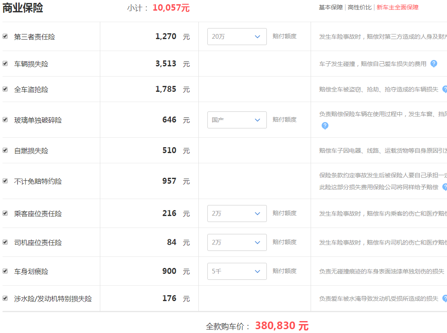Click the 全款购车价 label
Viewport: 447px width, 333px height.
pos(228,327)
